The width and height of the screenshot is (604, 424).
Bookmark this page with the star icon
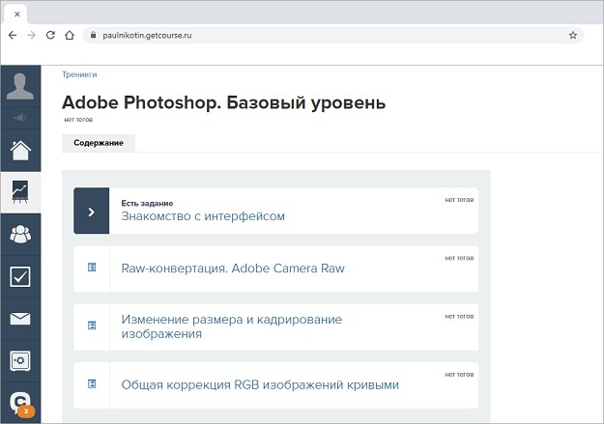click(573, 35)
